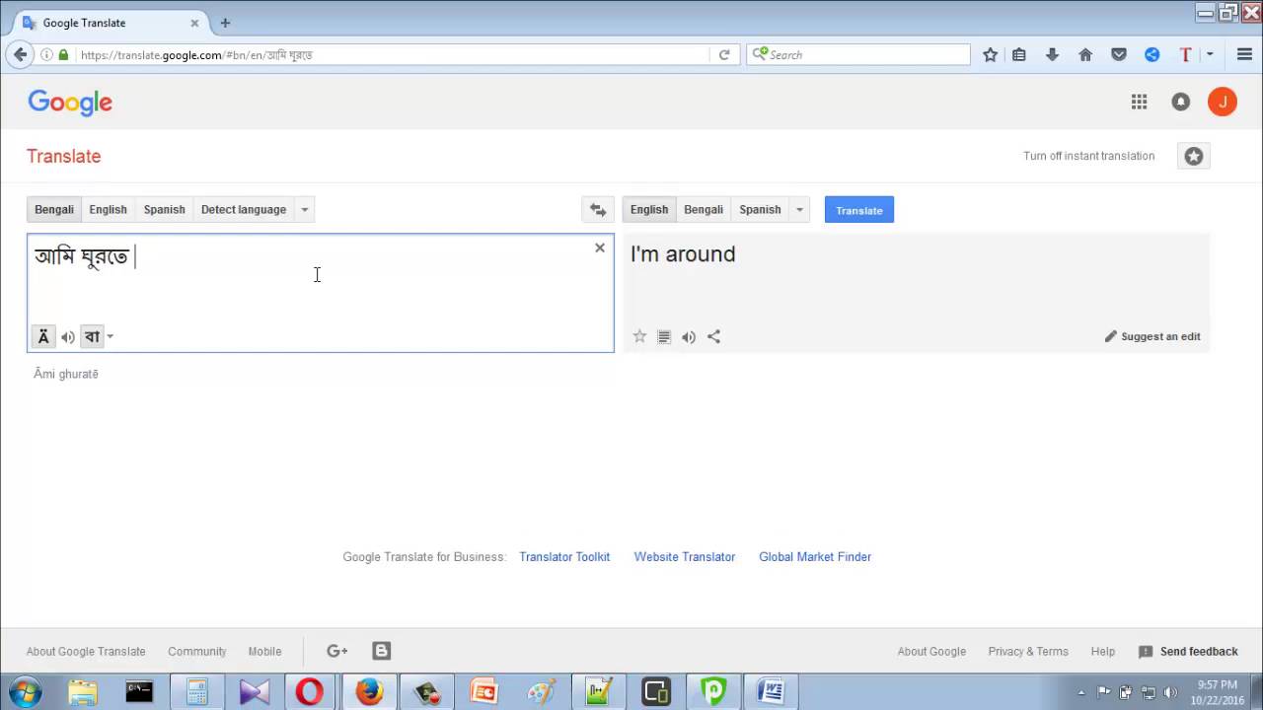Open Windows Start menu
This screenshot has width=1263, height=710.
(x=24, y=691)
